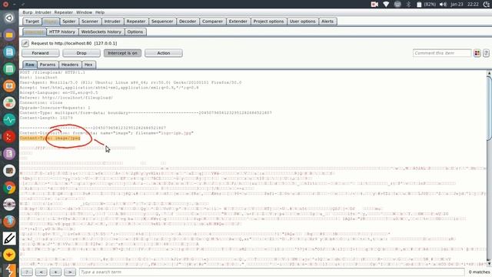492x277 pixels.
Task: Open the Help menu
Action: click(100, 12)
